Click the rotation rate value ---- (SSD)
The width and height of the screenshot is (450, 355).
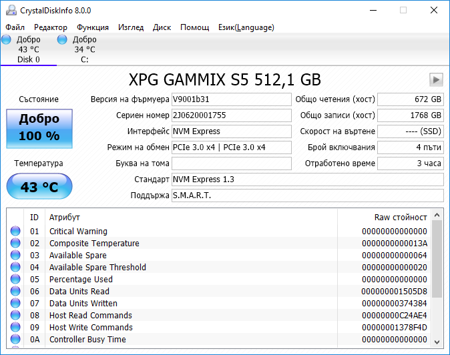coord(411,131)
